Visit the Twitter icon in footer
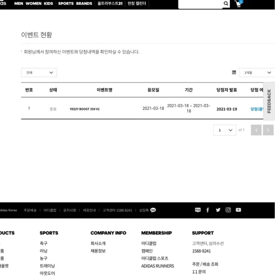This screenshot has height=276, width=275. pyautogui.click(x=218, y=210)
